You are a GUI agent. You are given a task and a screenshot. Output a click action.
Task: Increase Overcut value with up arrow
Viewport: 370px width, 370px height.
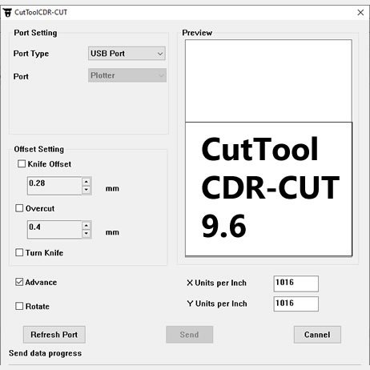[86, 226]
